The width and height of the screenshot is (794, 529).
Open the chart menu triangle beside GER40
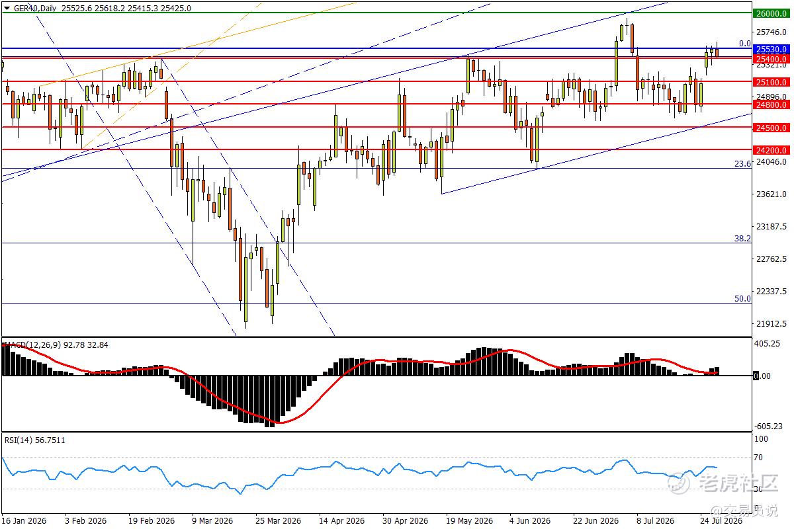6,9
